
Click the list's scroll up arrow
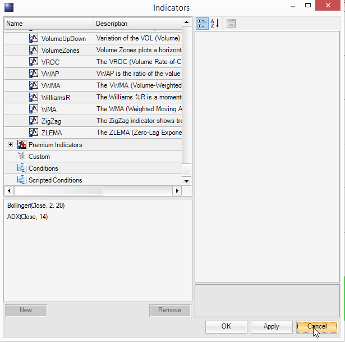[x=186, y=22]
